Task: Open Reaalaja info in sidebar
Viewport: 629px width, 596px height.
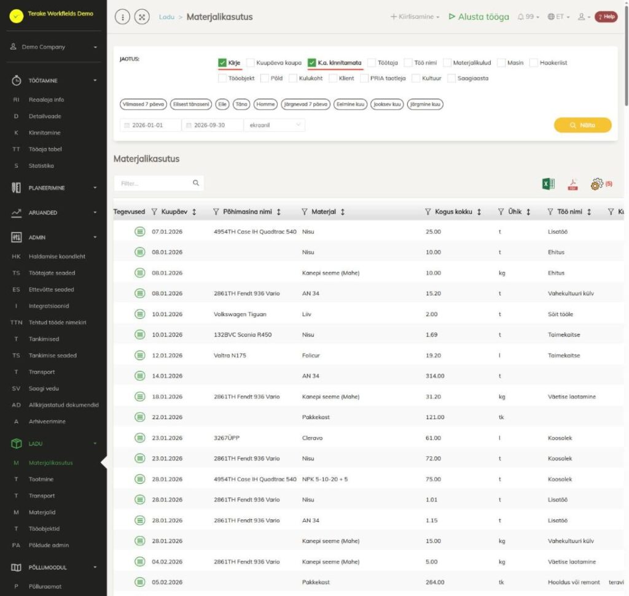Action: tap(46, 99)
